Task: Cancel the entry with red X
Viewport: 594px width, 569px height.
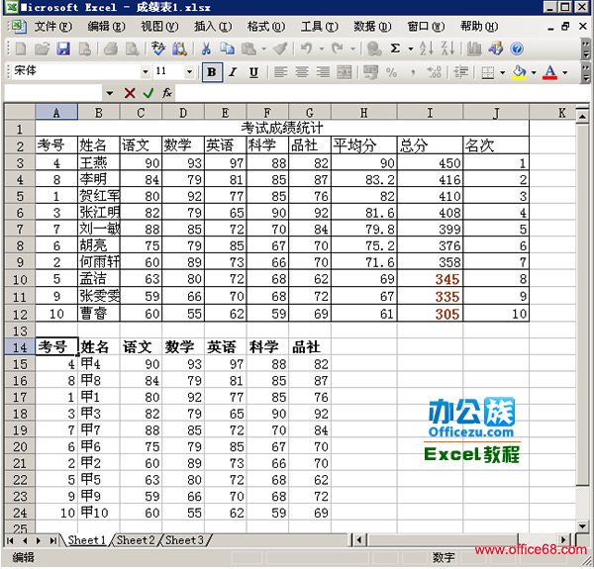Action: 130,93
